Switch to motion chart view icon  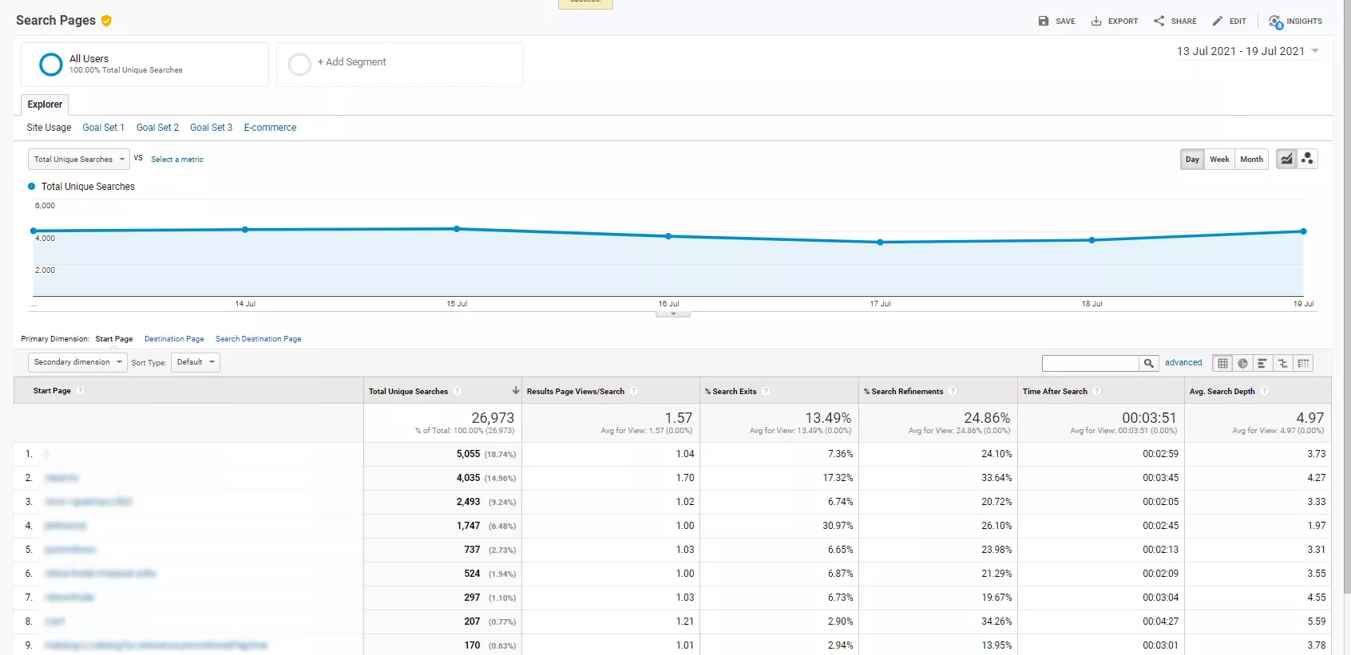click(x=1307, y=159)
